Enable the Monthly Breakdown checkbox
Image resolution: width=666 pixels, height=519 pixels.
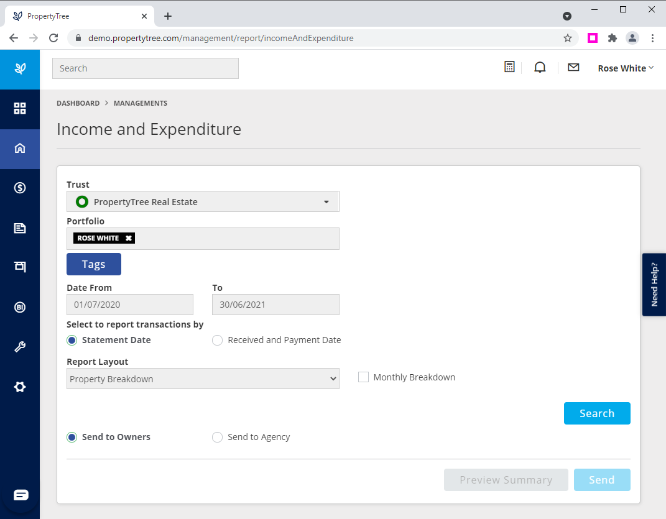[x=363, y=377]
